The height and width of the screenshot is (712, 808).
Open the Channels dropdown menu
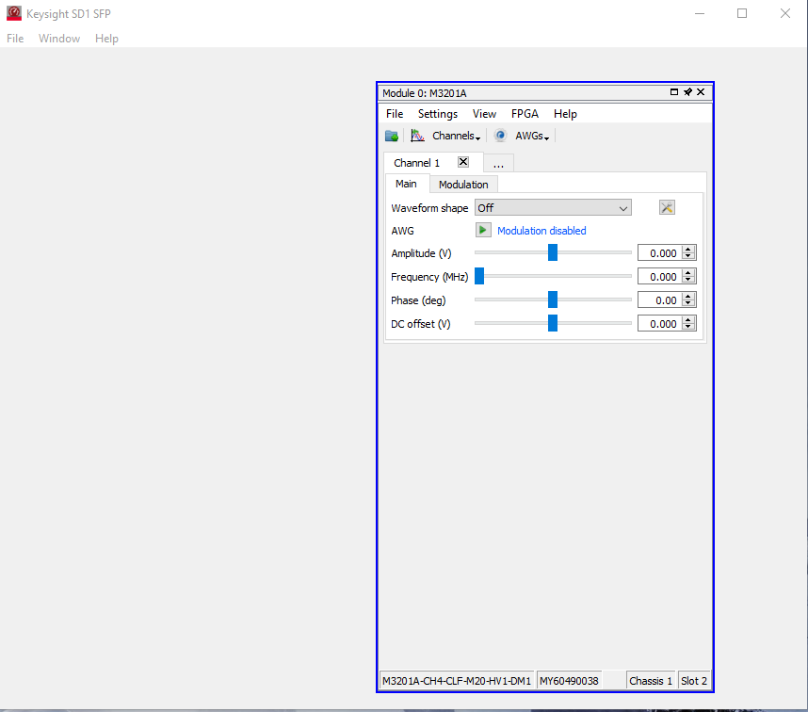pyautogui.click(x=456, y=136)
